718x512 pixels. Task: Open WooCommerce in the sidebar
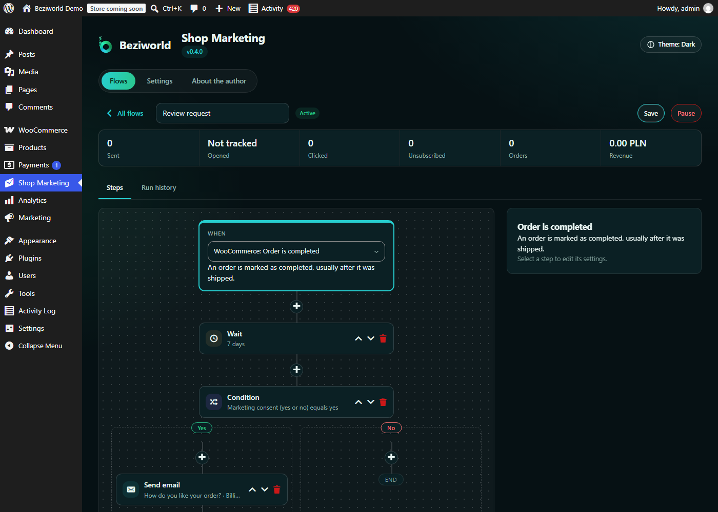(x=41, y=130)
